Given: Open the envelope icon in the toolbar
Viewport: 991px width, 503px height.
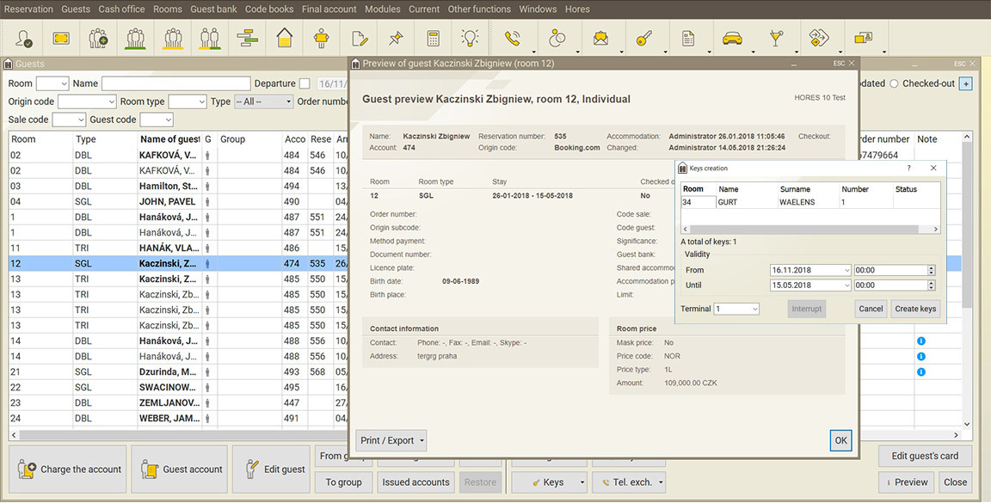Looking at the screenshot, I should tap(600, 38).
